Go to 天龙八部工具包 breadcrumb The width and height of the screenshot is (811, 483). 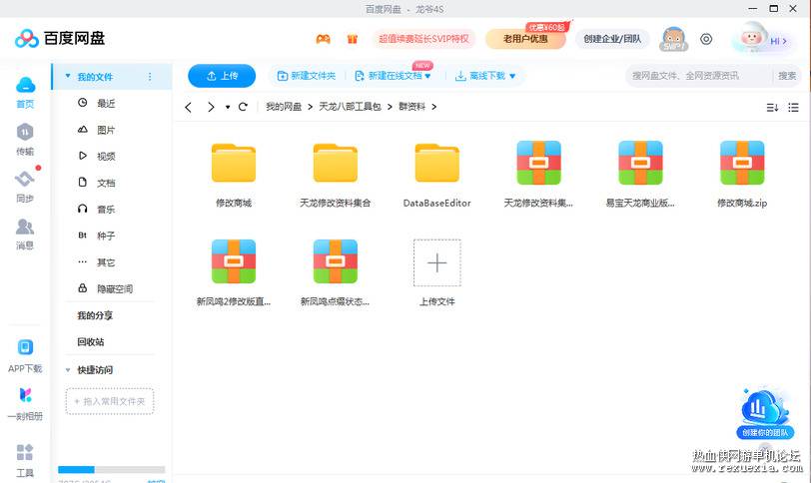pyautogui.click(x=350, y=107)
